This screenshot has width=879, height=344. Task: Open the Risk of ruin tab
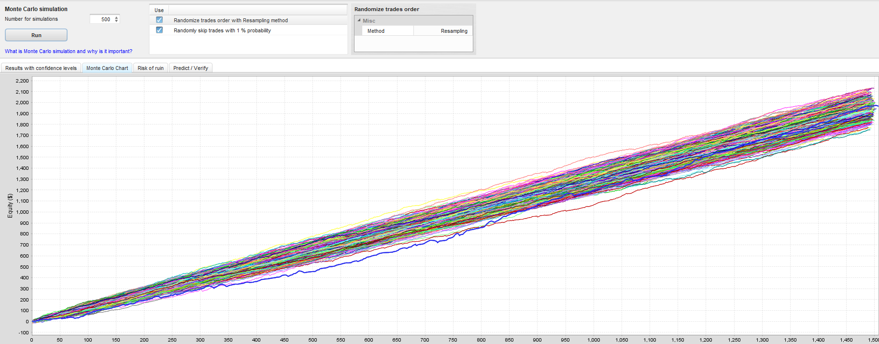[151, 68]
